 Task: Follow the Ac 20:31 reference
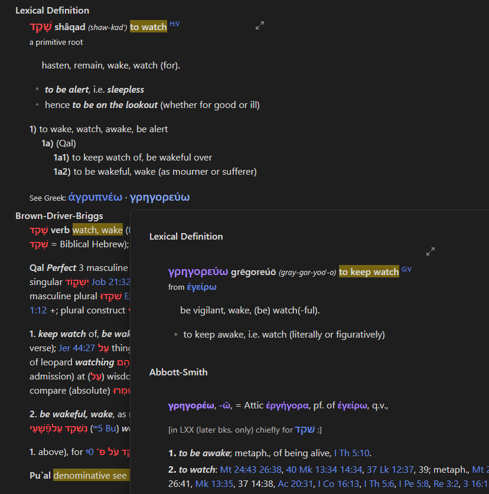pyautogui.click(x=295, y=483)
